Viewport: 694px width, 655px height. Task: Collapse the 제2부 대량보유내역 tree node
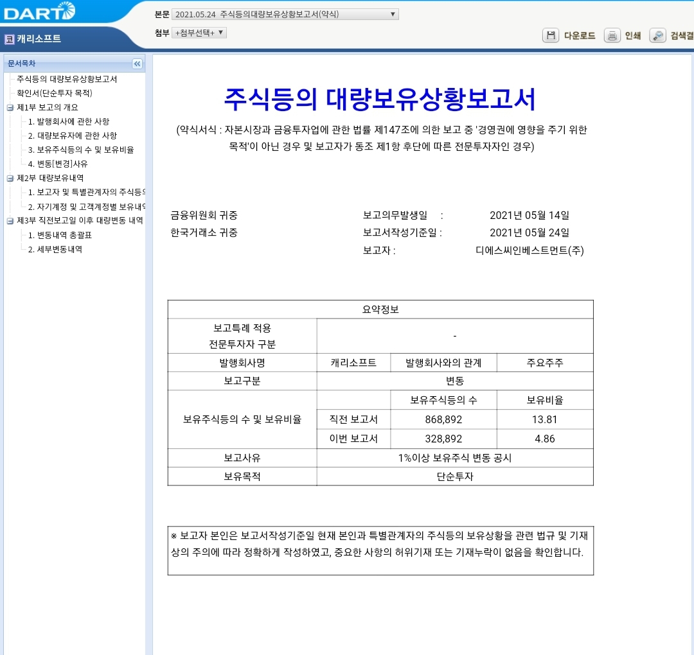[10, 179]
